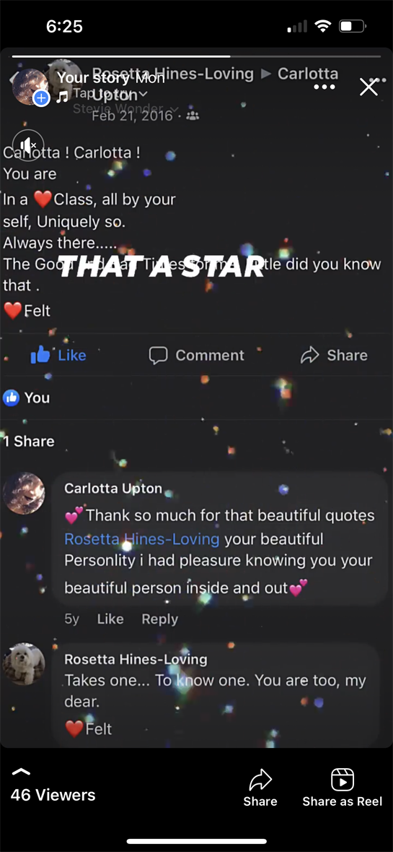The height and width of the screenshot is (852, 393).
Task: Tap the blue plus add-to-story badge
Action: 41,98
